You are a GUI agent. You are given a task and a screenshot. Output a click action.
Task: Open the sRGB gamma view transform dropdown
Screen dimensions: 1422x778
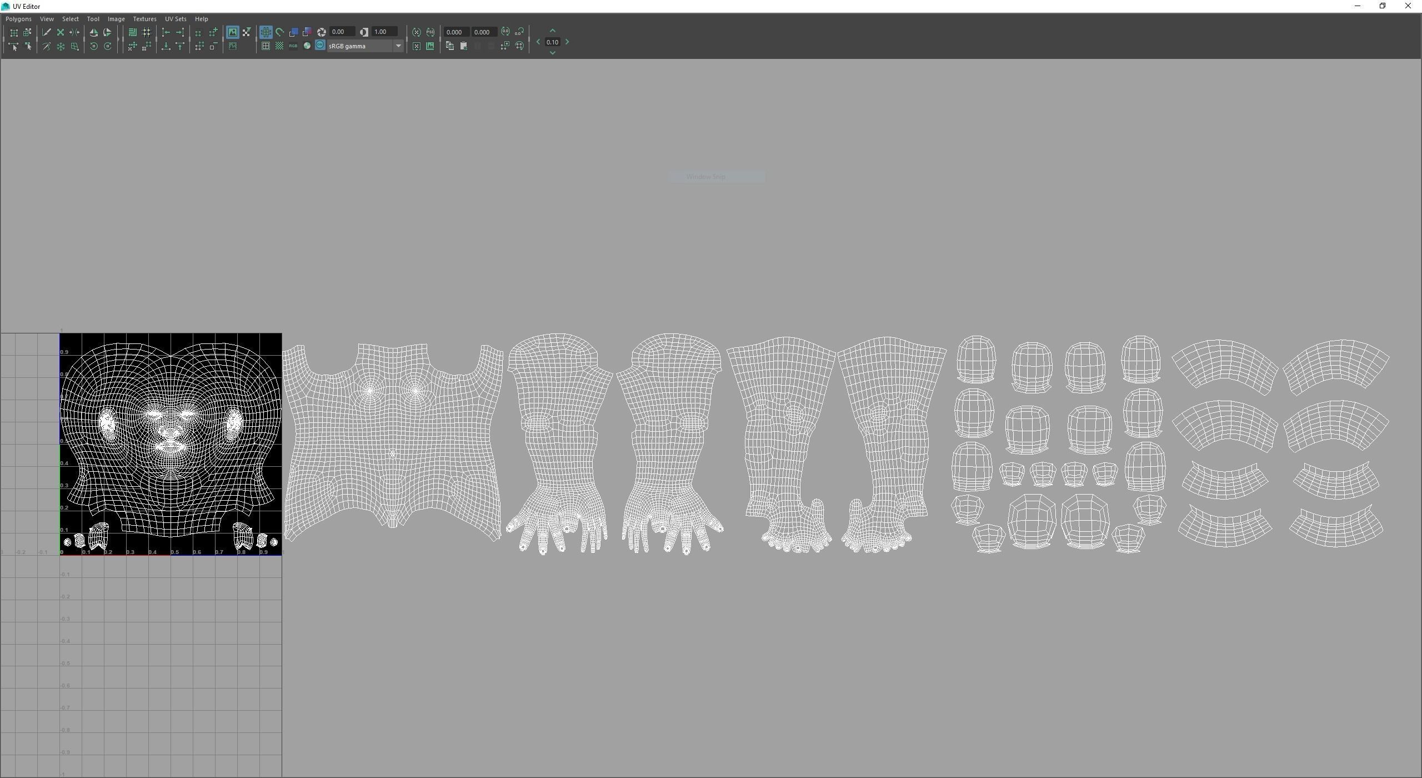click(398, 46)
